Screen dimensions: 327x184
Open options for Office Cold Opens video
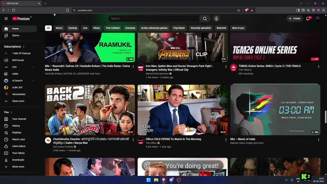226,140
